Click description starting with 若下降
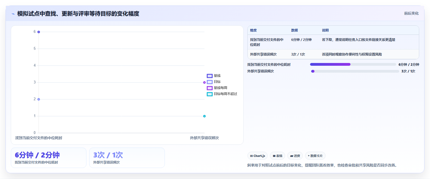This screenshot has height=179, width=430. (359, 40)
